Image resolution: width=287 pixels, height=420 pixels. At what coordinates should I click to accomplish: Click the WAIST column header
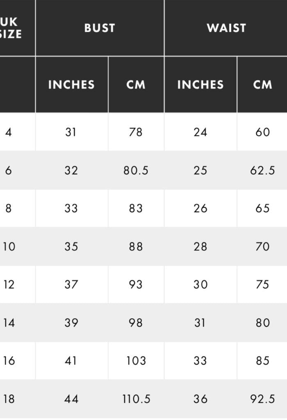tap(226, 28)
